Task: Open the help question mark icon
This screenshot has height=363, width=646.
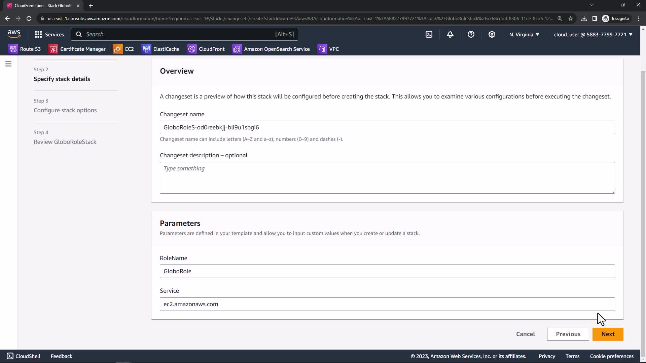Action: click(x=471, y=34)
